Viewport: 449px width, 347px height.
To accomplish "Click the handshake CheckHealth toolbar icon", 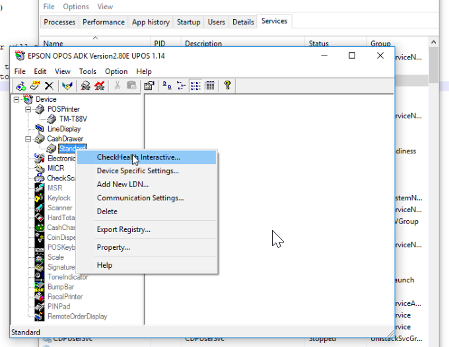I will pos(67,86).
